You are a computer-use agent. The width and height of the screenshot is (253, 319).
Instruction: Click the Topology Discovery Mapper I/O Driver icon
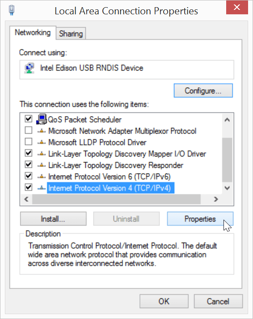click(42, 154)
